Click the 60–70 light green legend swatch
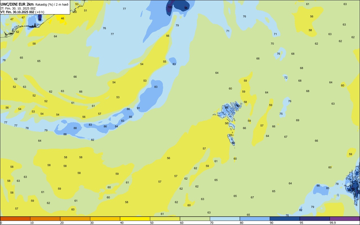The image size is (360, 225). coord(195,219)
